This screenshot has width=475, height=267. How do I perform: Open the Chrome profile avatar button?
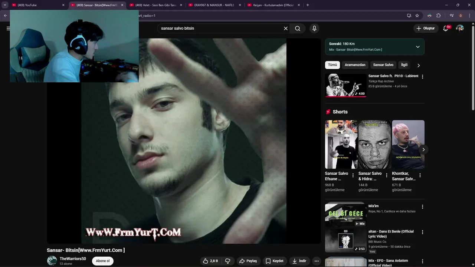click(x=461, y=16)
